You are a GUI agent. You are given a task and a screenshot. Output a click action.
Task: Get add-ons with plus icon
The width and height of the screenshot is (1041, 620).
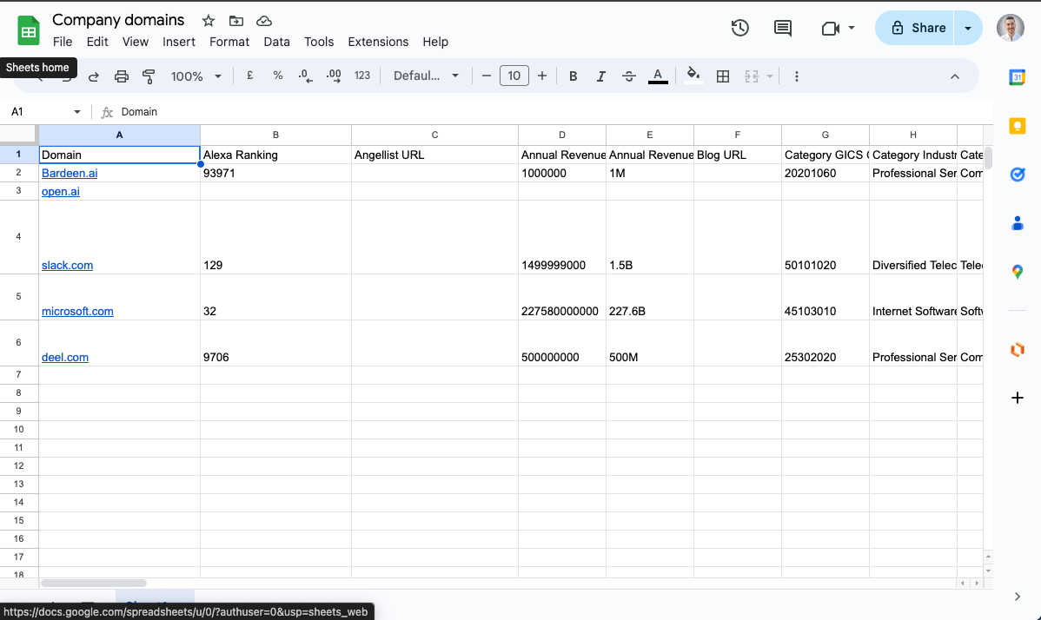(x=1017, y=398)
